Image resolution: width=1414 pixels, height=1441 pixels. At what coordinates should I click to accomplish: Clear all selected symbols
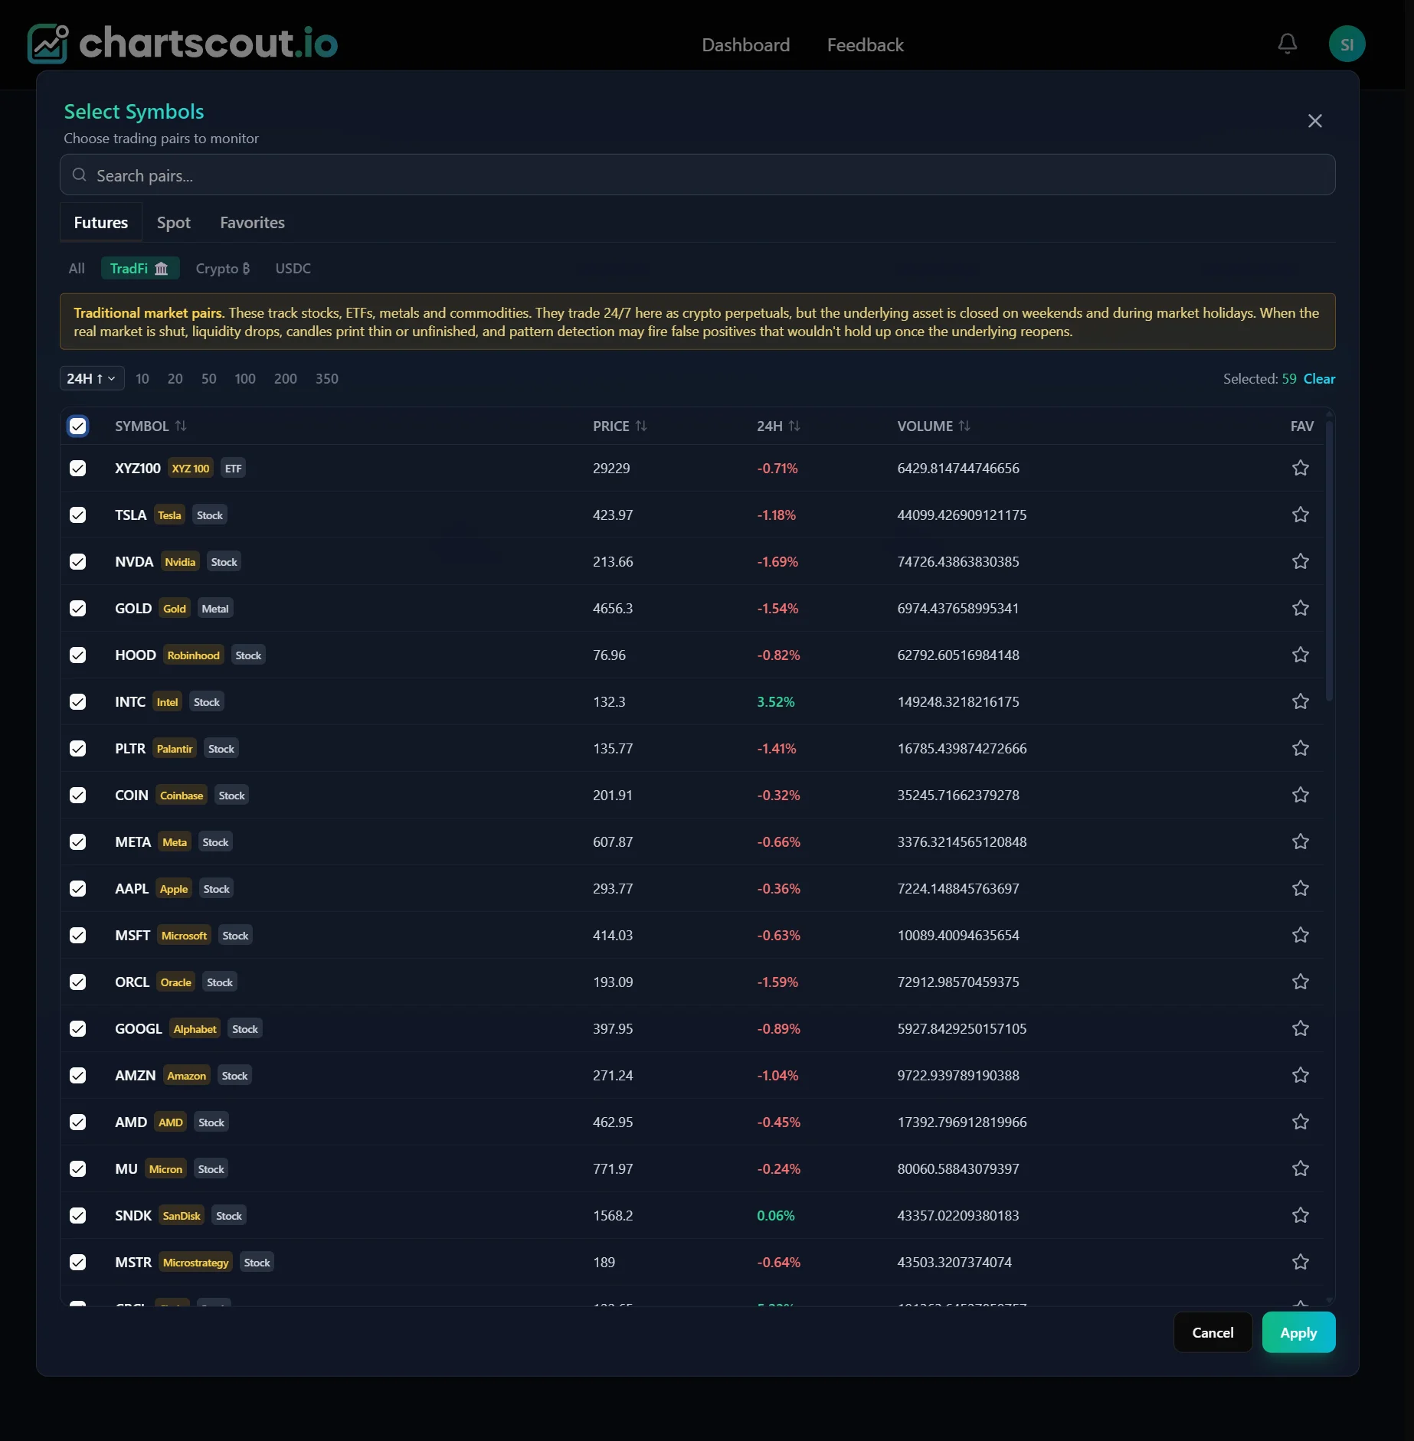[x=1319, y=378]
